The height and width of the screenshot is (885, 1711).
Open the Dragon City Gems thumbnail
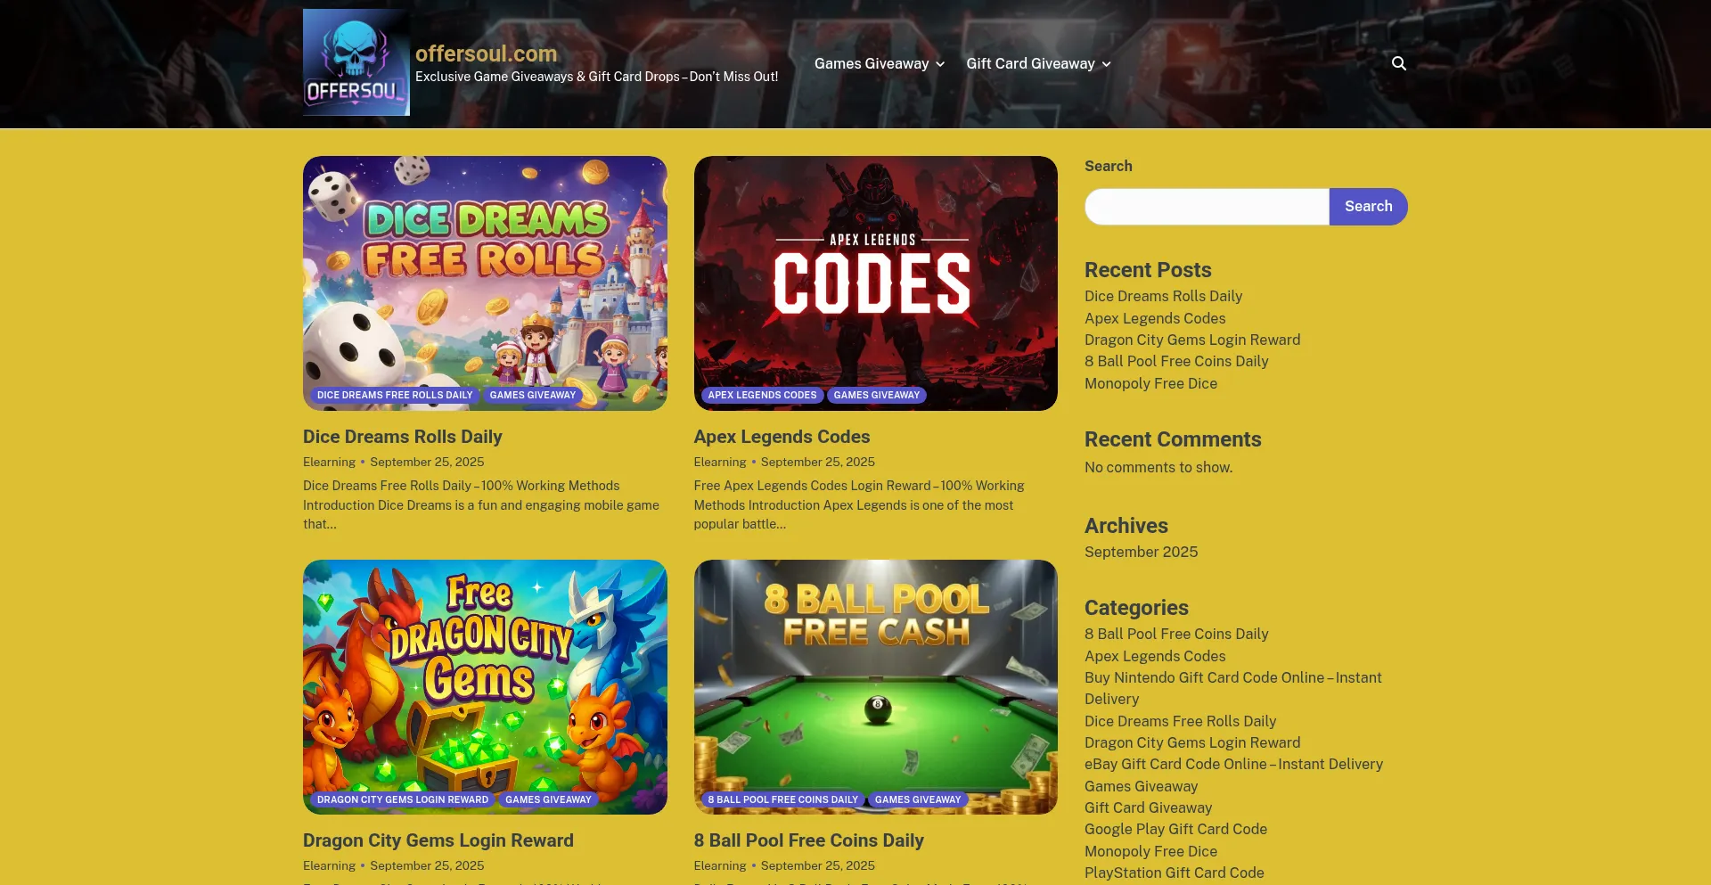pyautogui.click(x=485, y=686)
